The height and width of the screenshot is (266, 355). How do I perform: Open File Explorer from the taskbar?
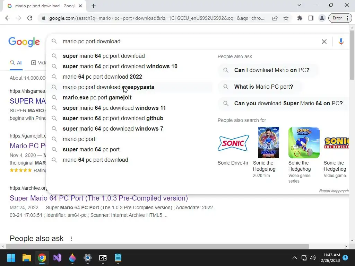[x=26, y=258]
